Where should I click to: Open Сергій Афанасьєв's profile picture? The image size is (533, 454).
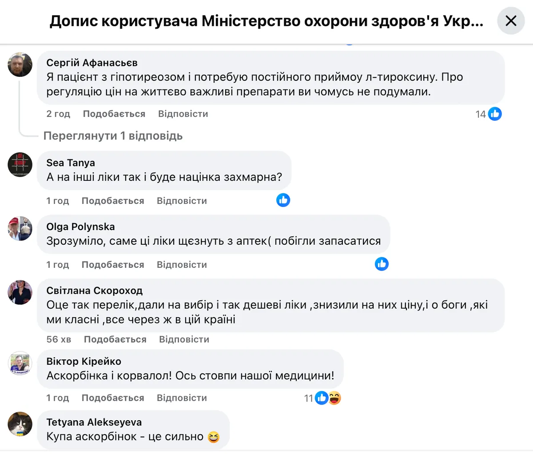tap(20, 65)
